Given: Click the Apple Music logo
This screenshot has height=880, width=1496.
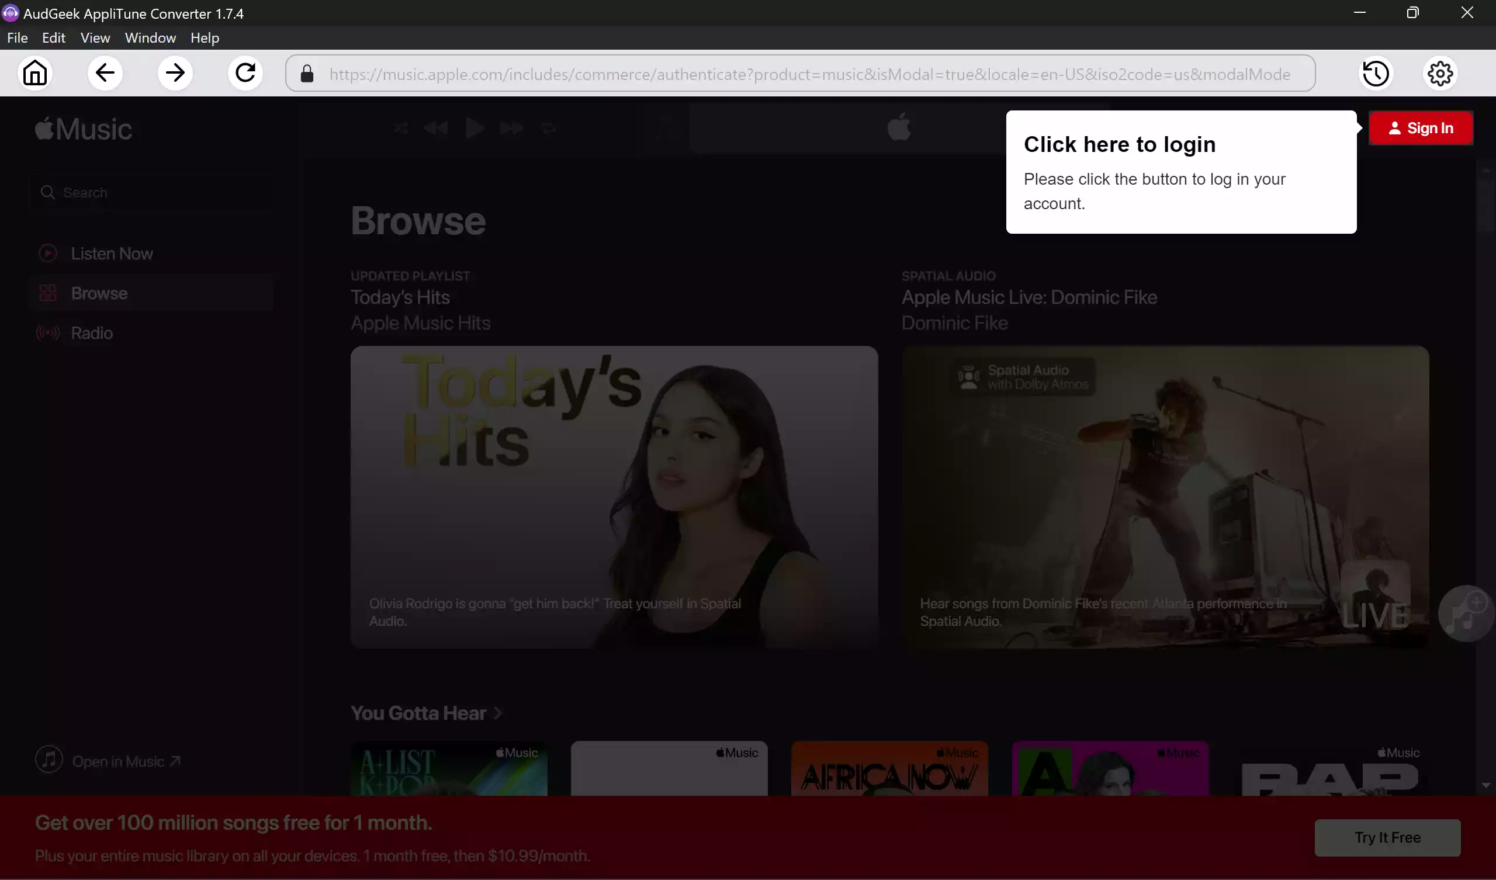Looking at the screenshot, I should coord(84,129).
